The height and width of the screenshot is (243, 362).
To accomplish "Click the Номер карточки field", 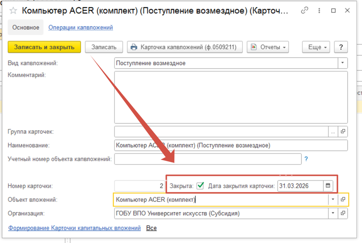I will (140, 186).
